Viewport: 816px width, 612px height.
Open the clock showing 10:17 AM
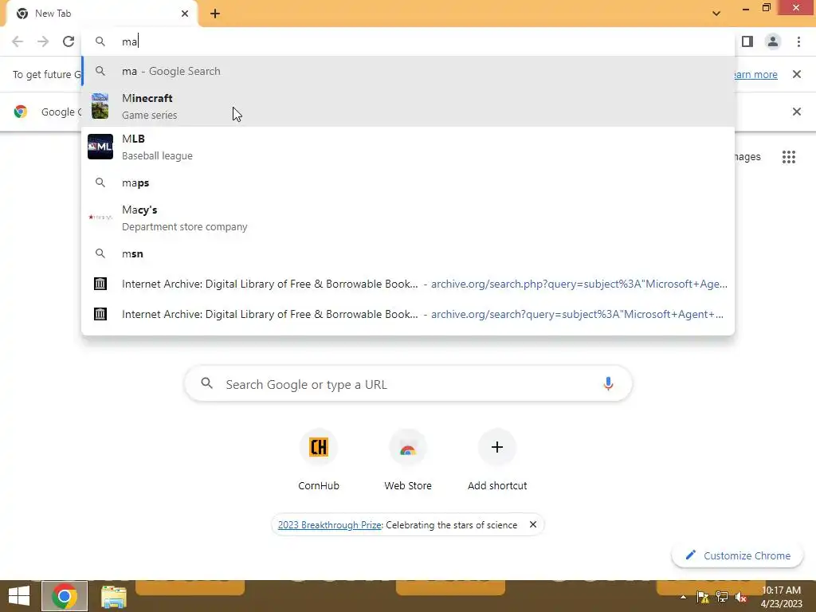(x=782, y=596)
